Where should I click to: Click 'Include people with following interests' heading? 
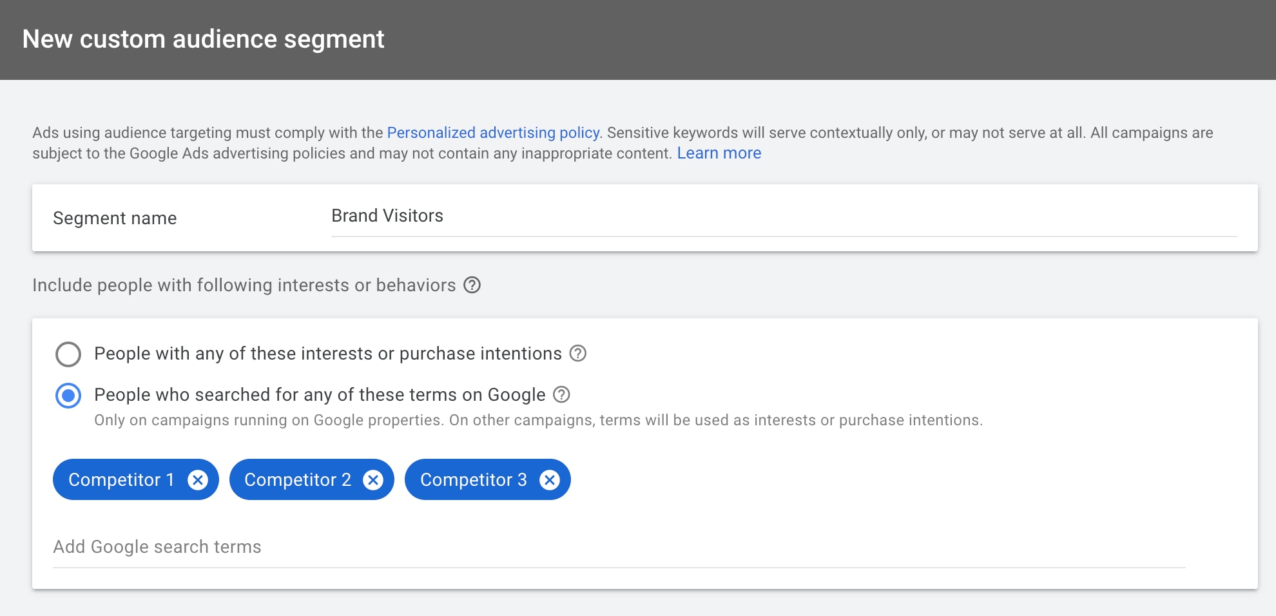tap(244, 285)
